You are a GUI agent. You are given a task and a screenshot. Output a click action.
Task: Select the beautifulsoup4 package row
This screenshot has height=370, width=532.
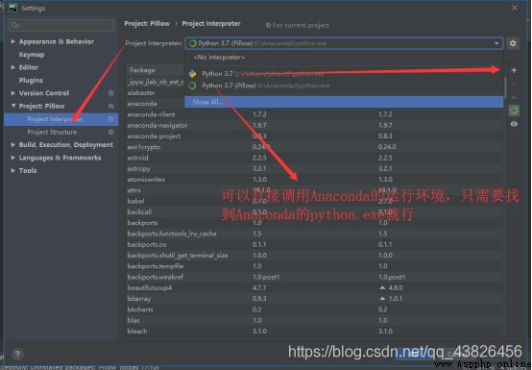click(x=314, y=288)
